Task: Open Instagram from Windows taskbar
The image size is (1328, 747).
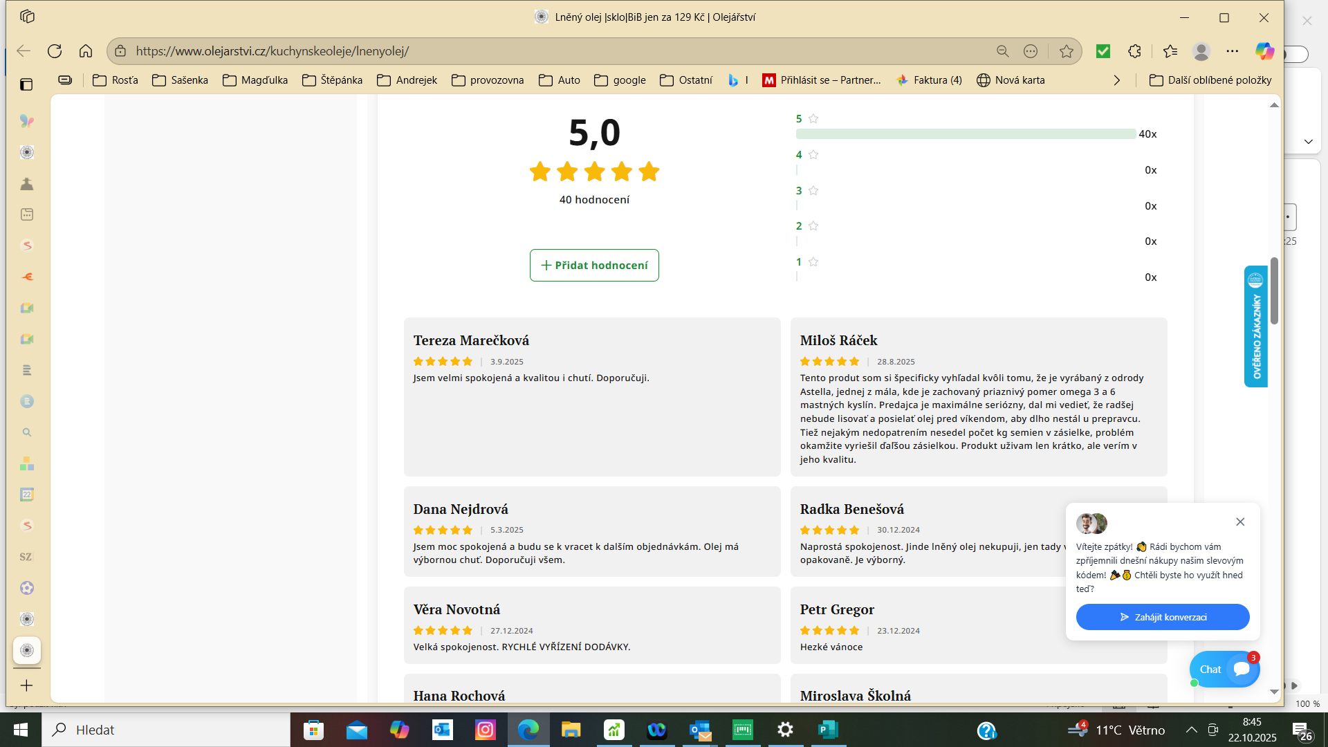Action: (x=486, y=730)
